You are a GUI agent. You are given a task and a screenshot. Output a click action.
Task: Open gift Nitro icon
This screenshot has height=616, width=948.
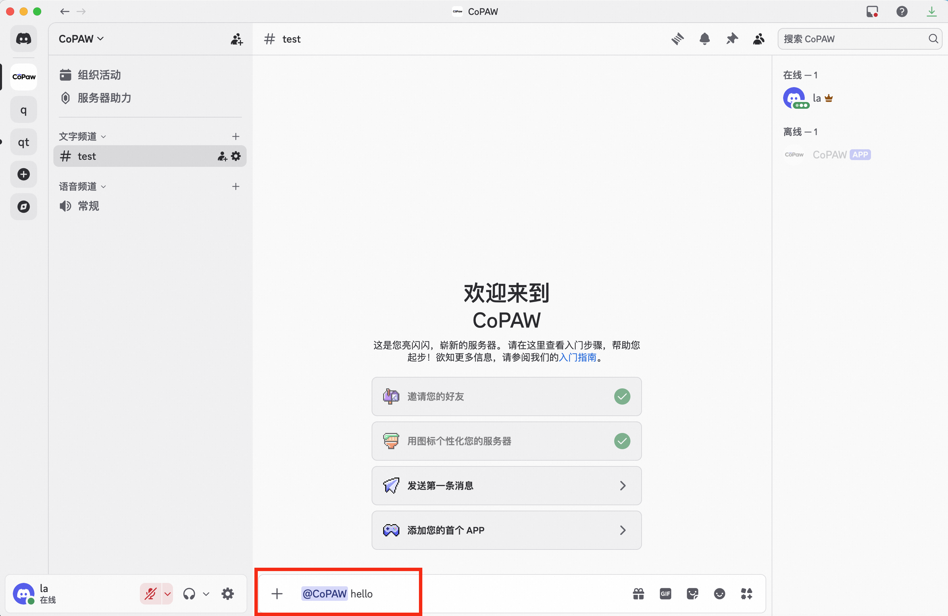point(639,594)
